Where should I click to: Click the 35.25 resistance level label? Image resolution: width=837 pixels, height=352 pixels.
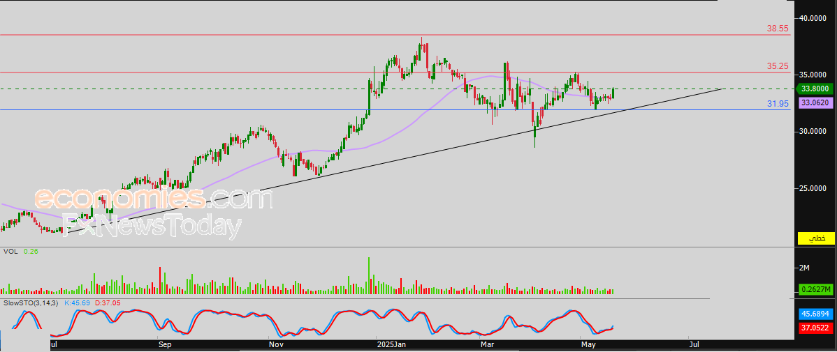[778, 66]
